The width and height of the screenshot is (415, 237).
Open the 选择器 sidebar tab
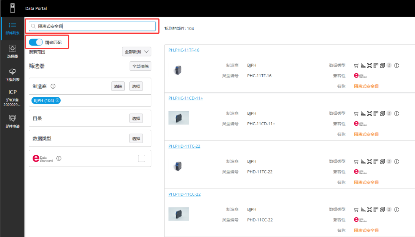tap(12, 51)
